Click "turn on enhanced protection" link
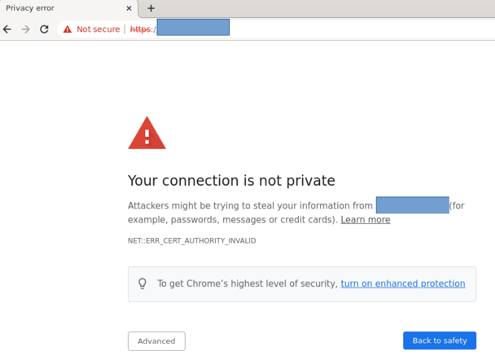The image size is (495, 354). tap(403, 284)
